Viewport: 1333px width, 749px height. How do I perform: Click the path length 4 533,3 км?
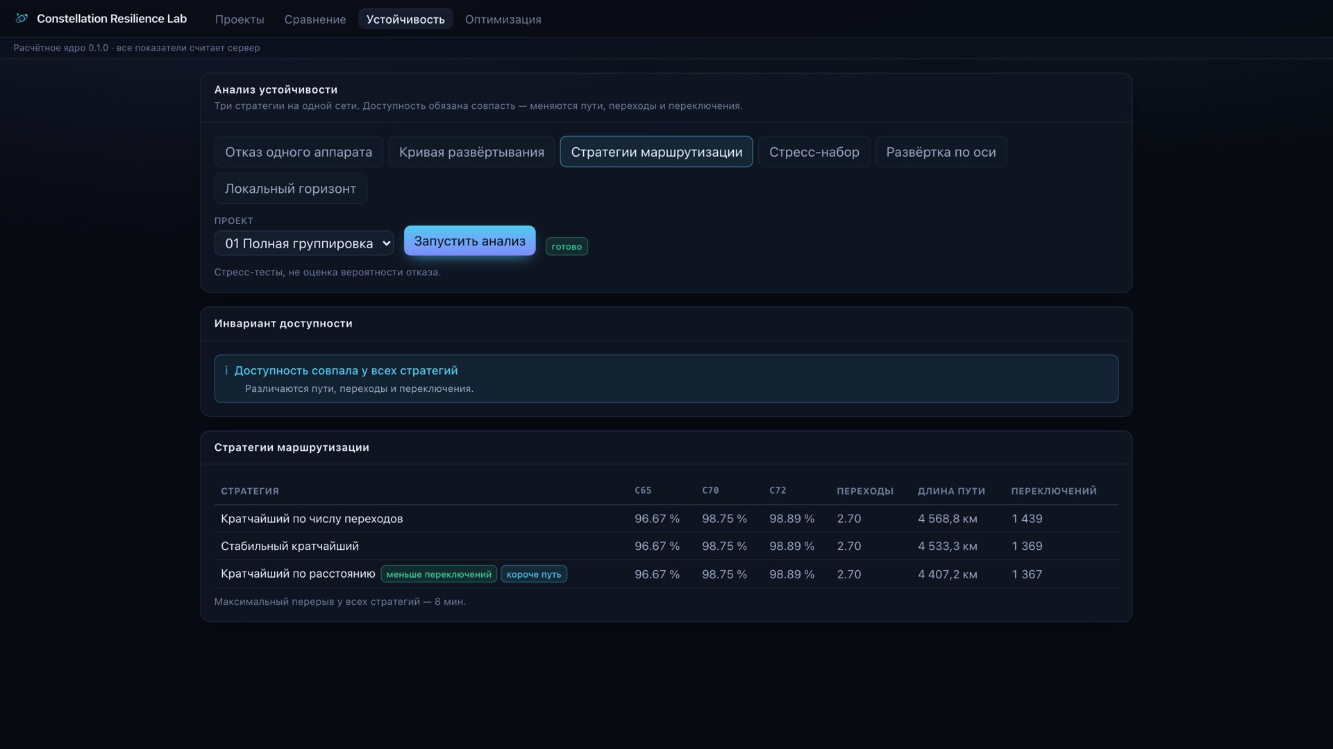click(948, 546)
